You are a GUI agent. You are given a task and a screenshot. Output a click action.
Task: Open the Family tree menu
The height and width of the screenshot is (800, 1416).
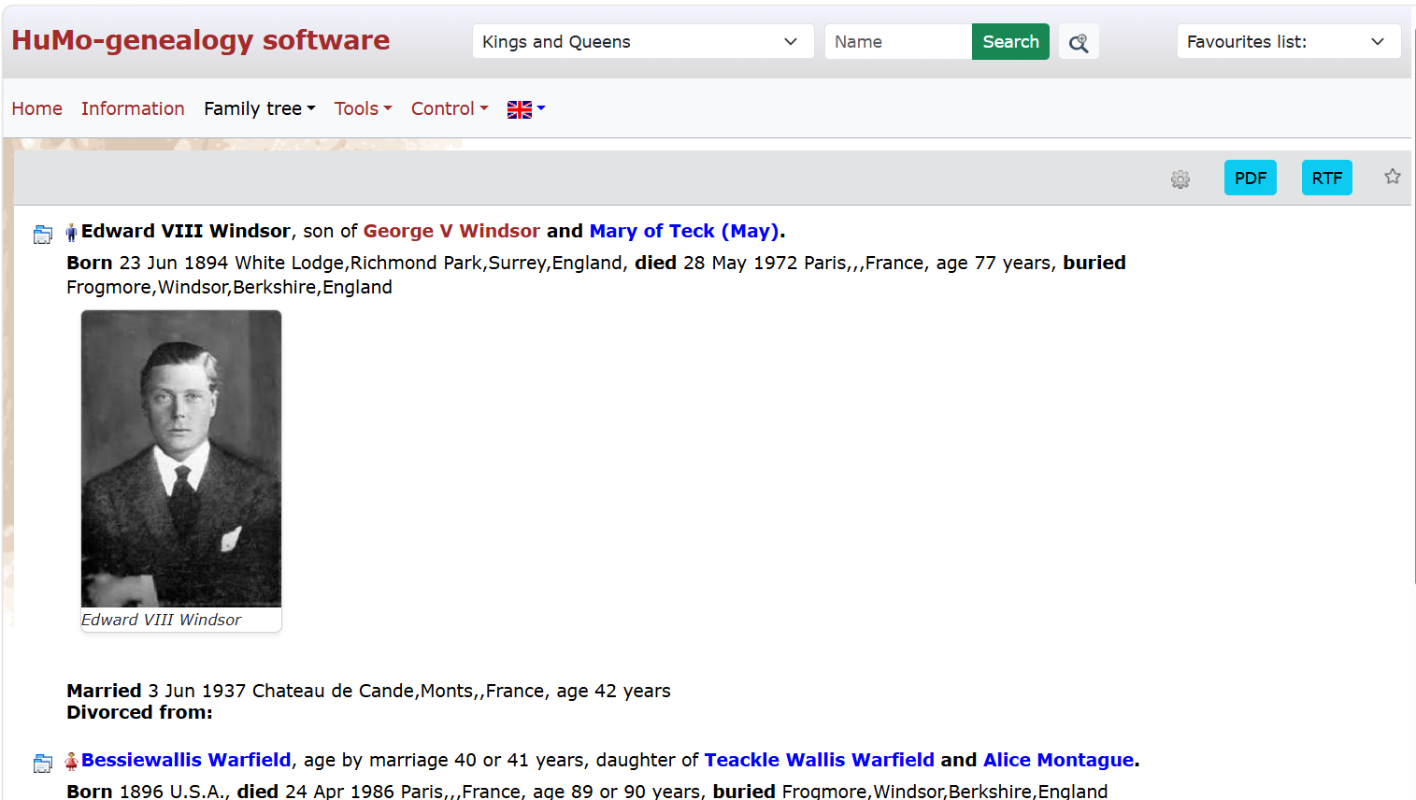(260, 108)
